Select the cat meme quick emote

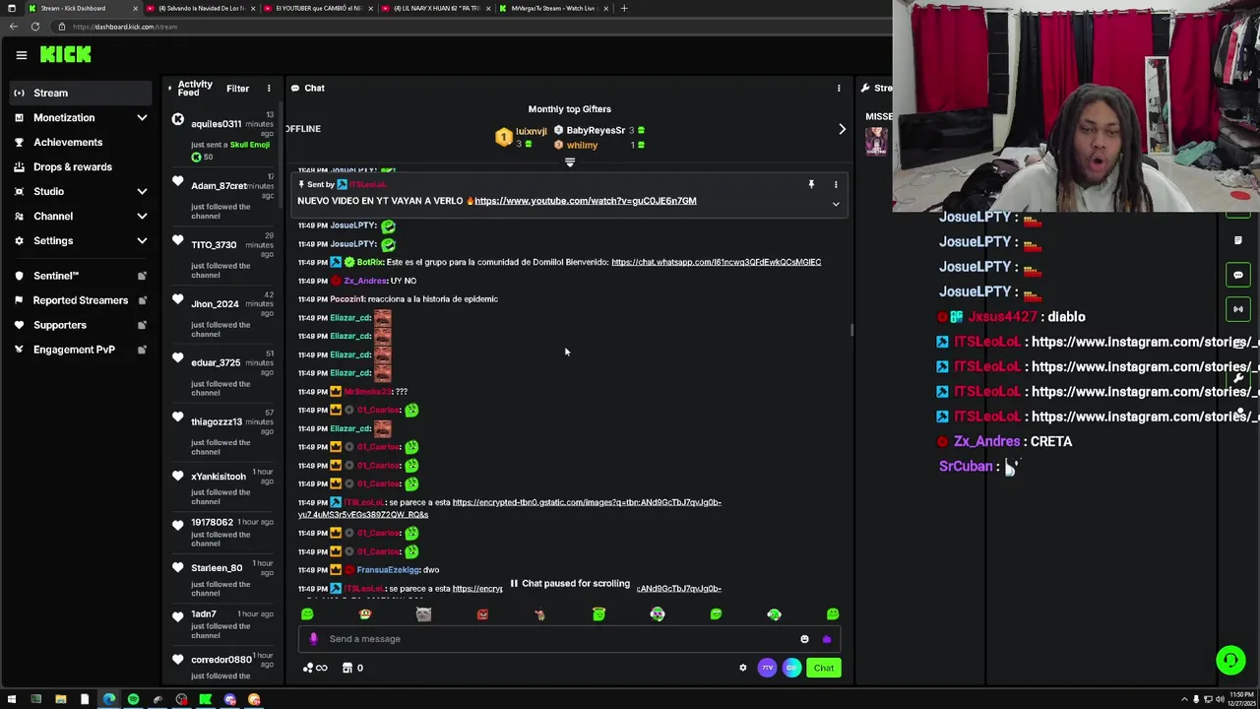423,614
